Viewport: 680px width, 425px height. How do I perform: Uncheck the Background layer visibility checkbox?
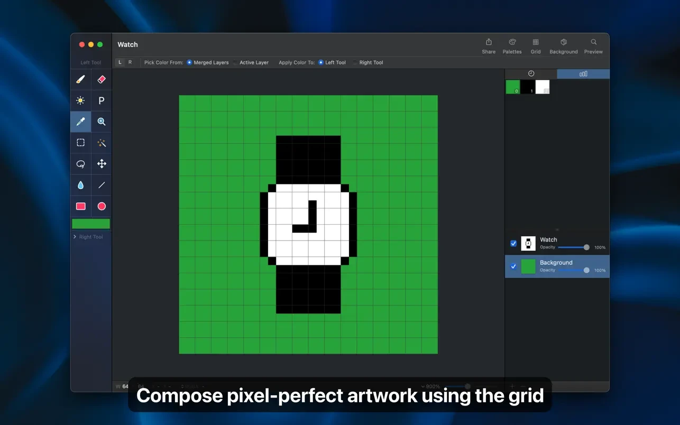[513, 266]
